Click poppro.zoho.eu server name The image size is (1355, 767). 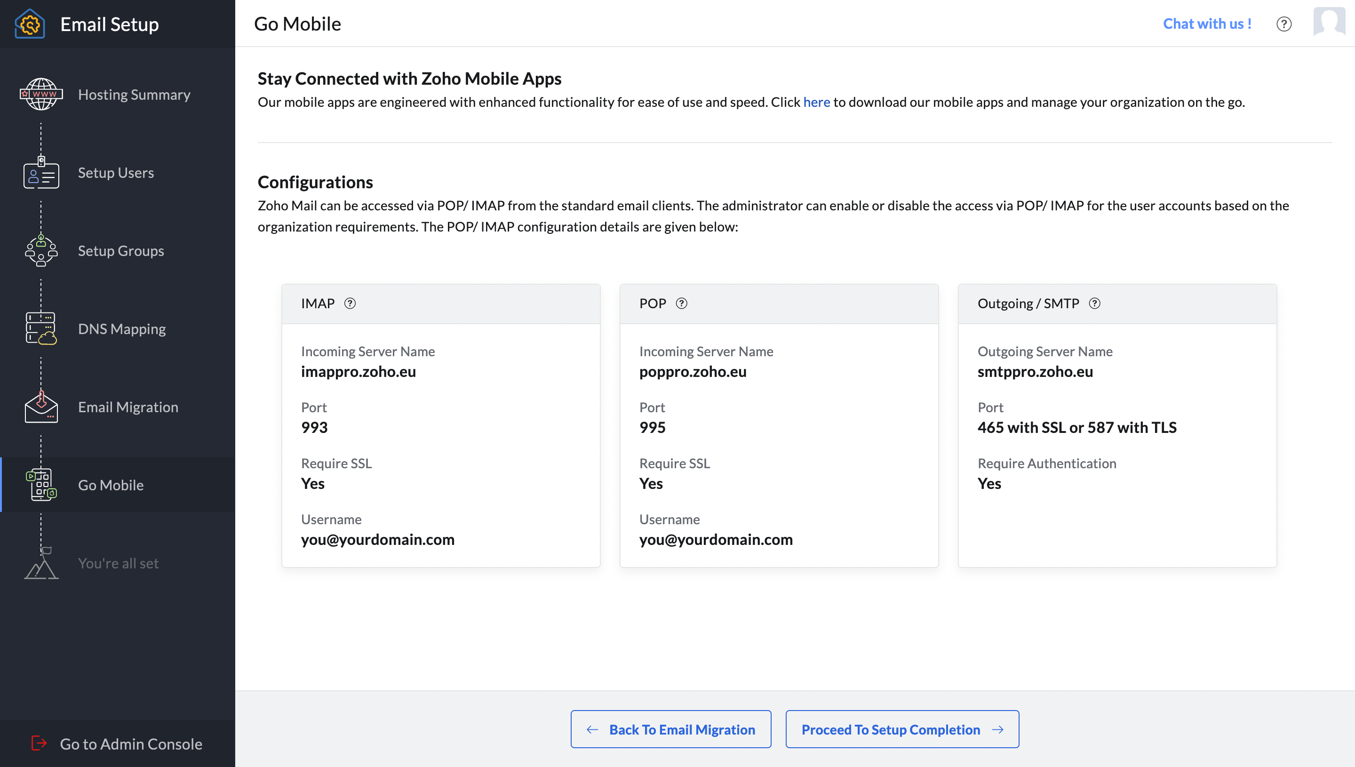click(x=693, y=371)
